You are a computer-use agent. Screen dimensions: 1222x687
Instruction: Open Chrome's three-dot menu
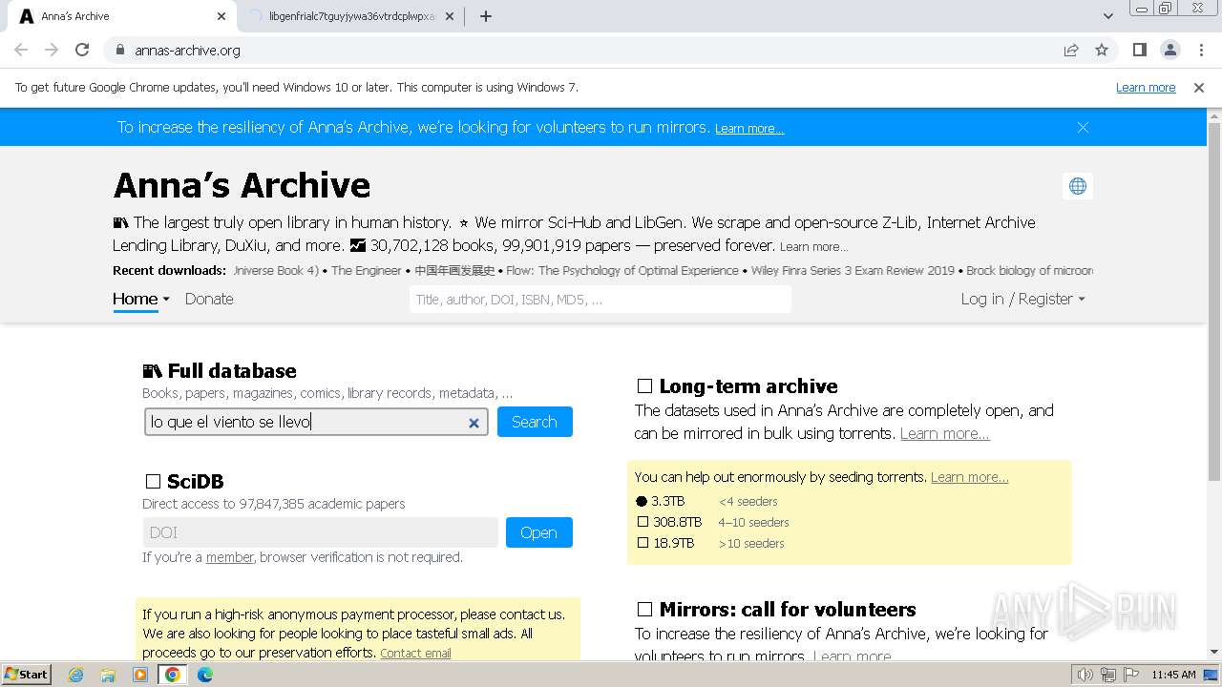(1201, 50)
